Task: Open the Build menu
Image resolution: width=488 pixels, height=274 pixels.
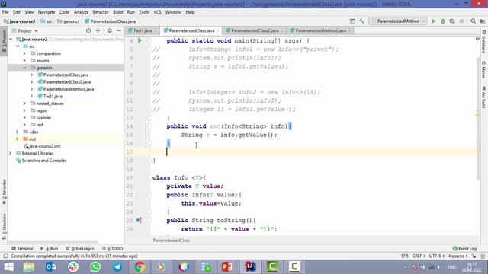Action: 117,12
